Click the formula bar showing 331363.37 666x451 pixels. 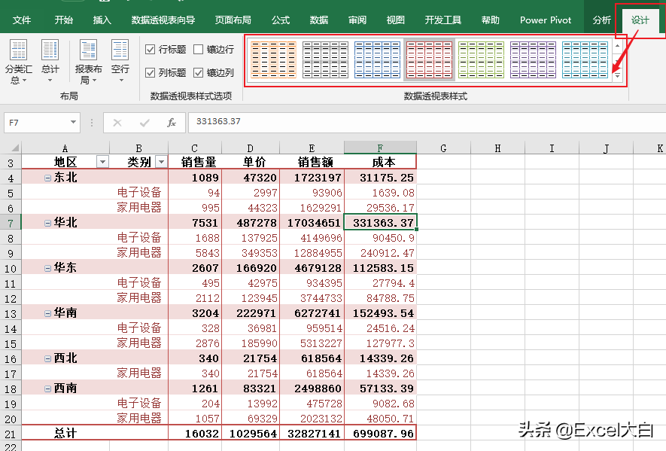point(427,122)
